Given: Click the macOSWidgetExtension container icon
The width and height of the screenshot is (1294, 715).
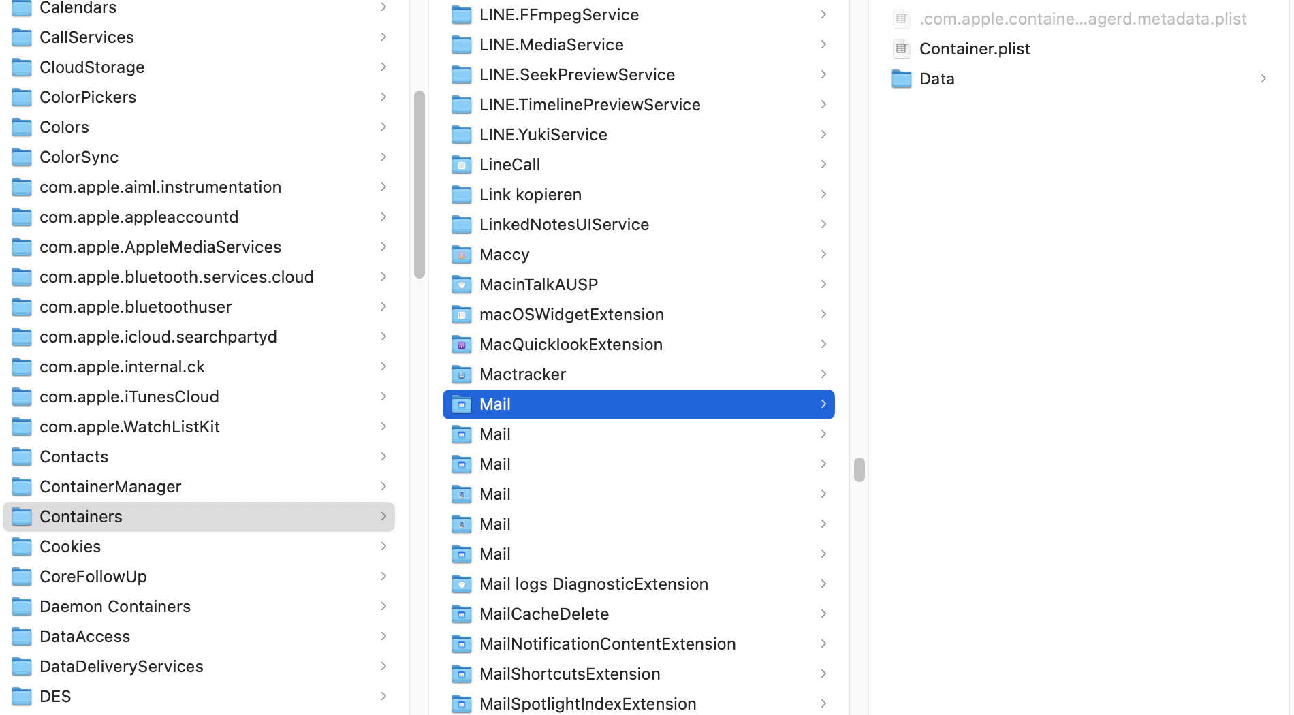Looking at the screenshot, I should click(462, 315).
